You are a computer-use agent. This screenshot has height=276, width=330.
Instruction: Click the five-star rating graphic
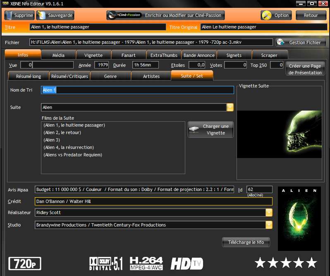pyautogui.click(x=286, y=262)
